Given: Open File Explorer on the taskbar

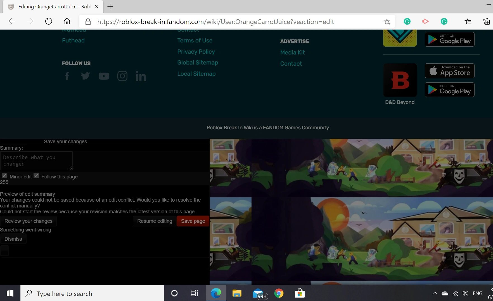Looking at the screenshot, I should pos(237,293).
